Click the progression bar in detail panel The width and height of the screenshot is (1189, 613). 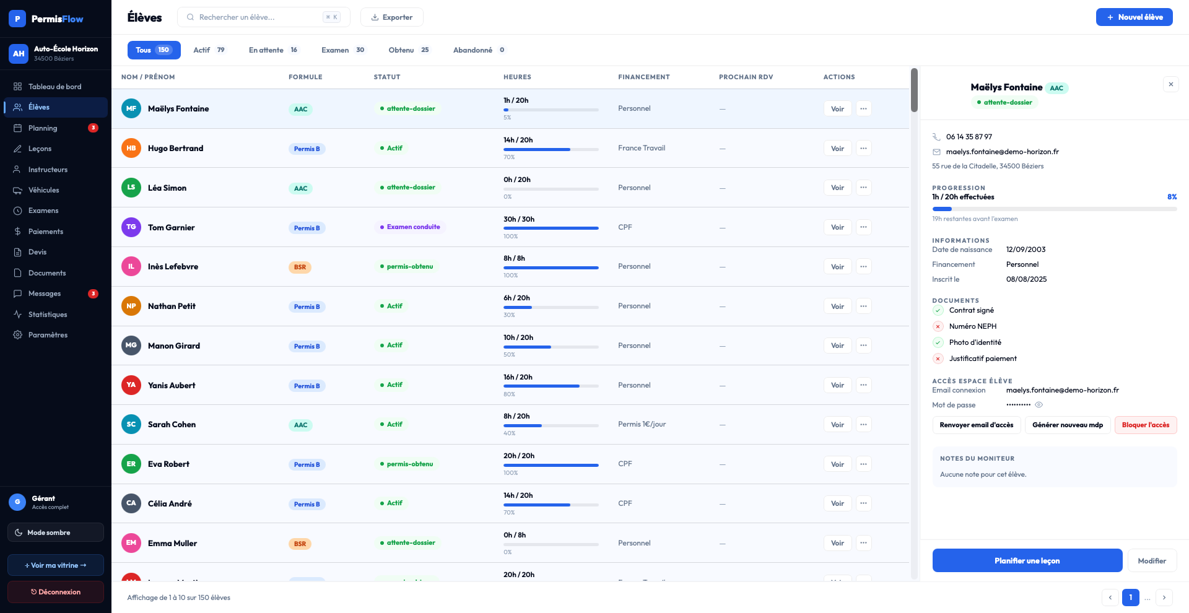point(1055,209)
